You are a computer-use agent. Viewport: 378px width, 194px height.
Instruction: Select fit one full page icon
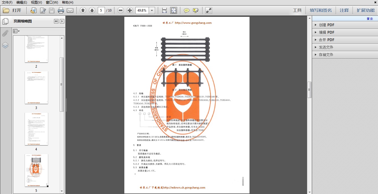(174, 10)
